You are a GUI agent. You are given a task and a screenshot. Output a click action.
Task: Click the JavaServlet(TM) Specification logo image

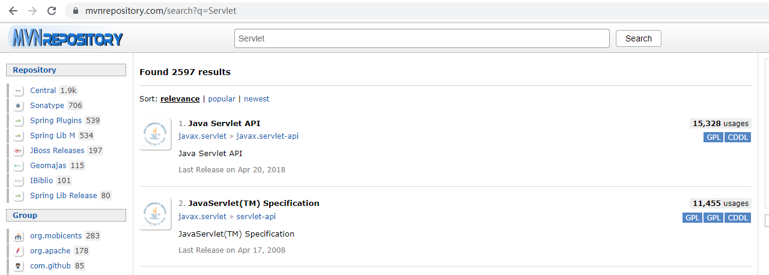155,214
